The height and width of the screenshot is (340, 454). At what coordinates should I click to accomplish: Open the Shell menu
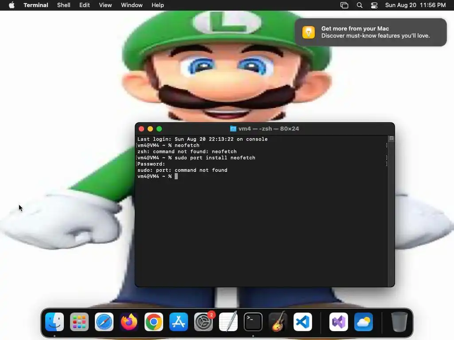point(64,5)
